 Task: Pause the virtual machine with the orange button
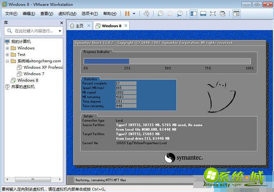point(127,14)
